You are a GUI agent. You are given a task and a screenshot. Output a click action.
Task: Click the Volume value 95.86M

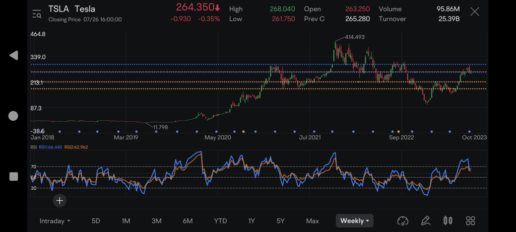[x=448, y=9]
